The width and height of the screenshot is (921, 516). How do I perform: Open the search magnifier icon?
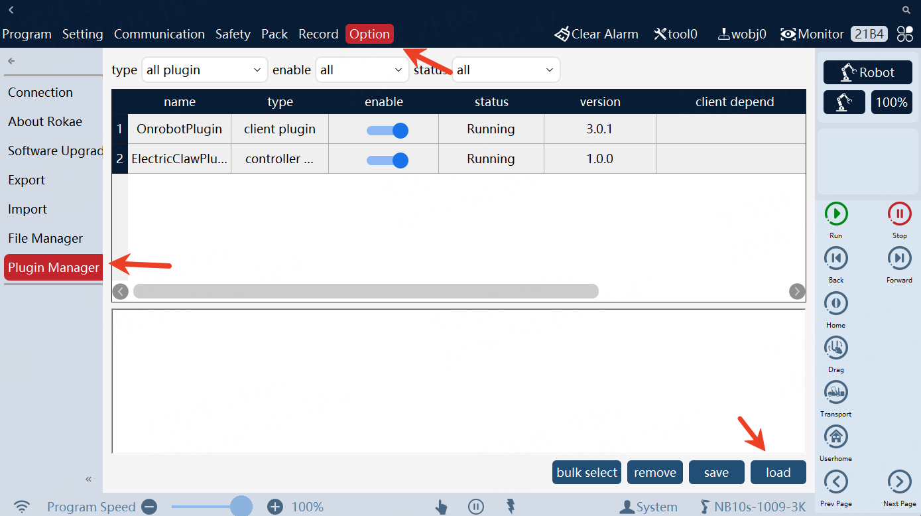point(906,10)
